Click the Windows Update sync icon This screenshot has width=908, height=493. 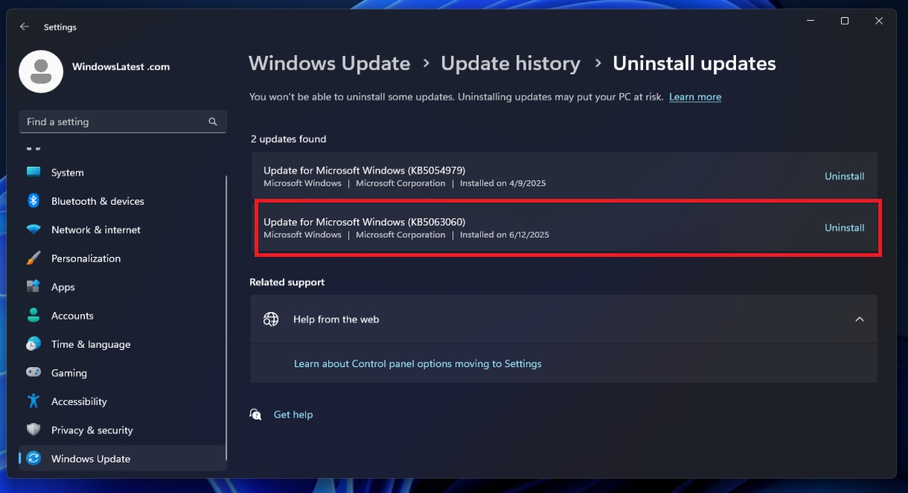tap(33, 459)
